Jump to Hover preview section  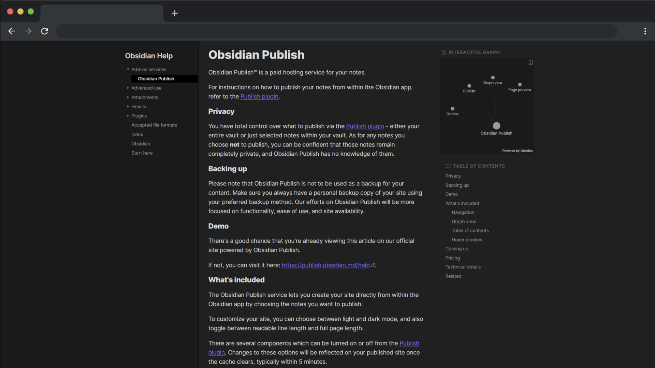point(467,240)
